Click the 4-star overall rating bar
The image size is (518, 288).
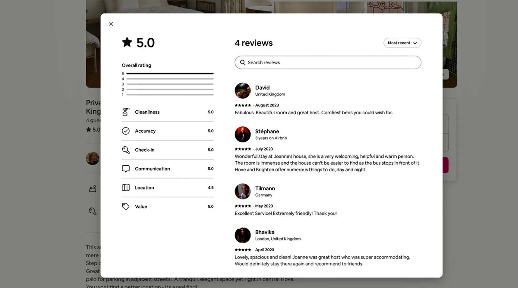170,79
